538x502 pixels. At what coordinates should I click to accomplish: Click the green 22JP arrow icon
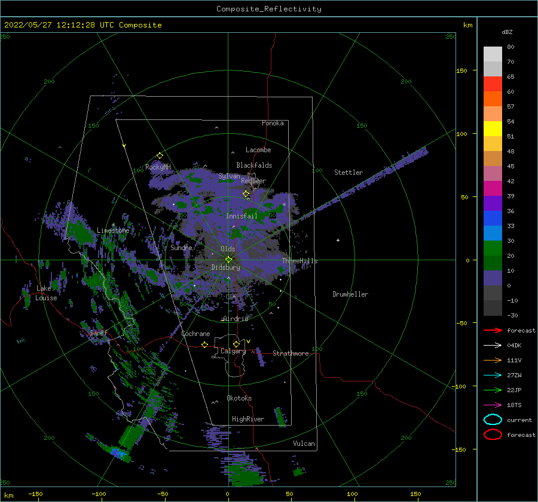(493, 390)
